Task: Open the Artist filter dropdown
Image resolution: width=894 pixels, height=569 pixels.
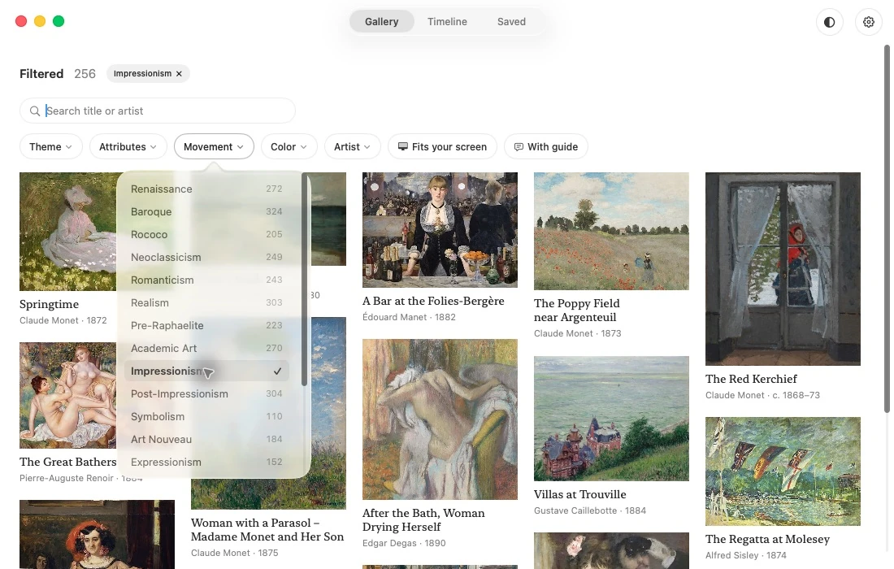Action: [352, 146]
